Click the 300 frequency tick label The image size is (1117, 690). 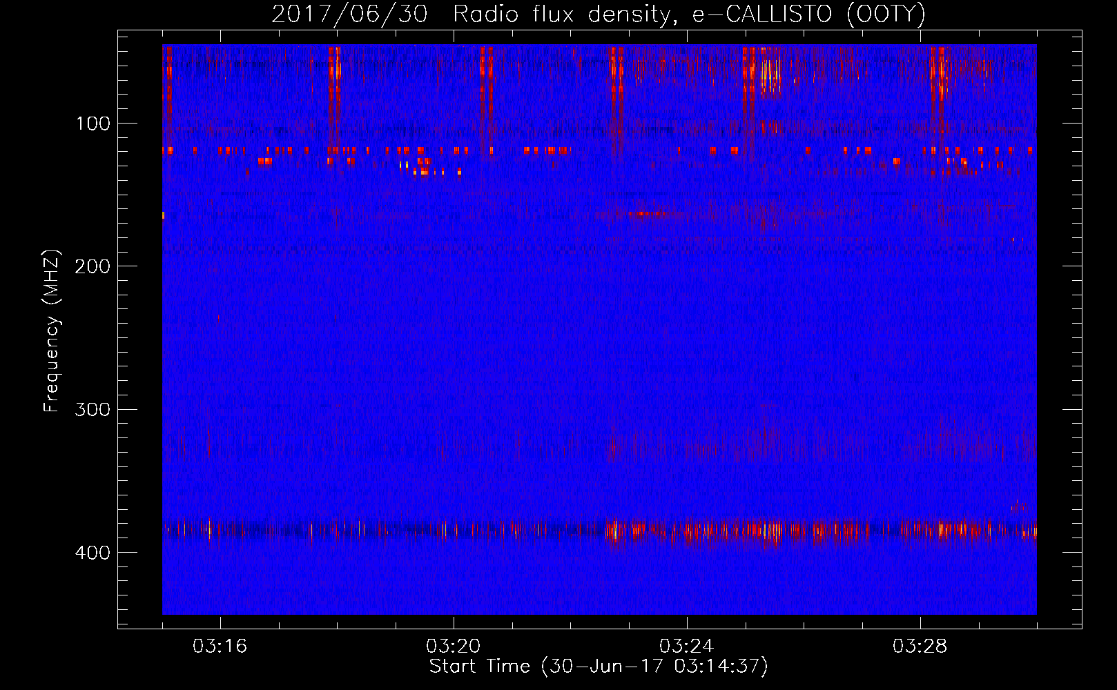(x=93, y=410)
